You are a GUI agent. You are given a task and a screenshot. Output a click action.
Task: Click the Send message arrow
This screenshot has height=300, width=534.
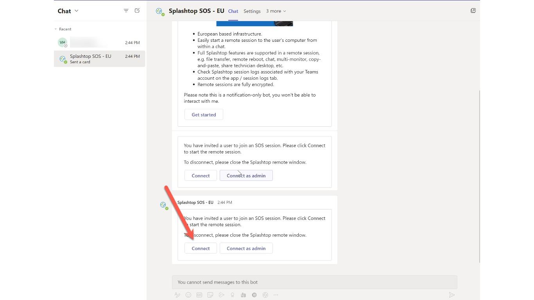[x=452, y=295]
